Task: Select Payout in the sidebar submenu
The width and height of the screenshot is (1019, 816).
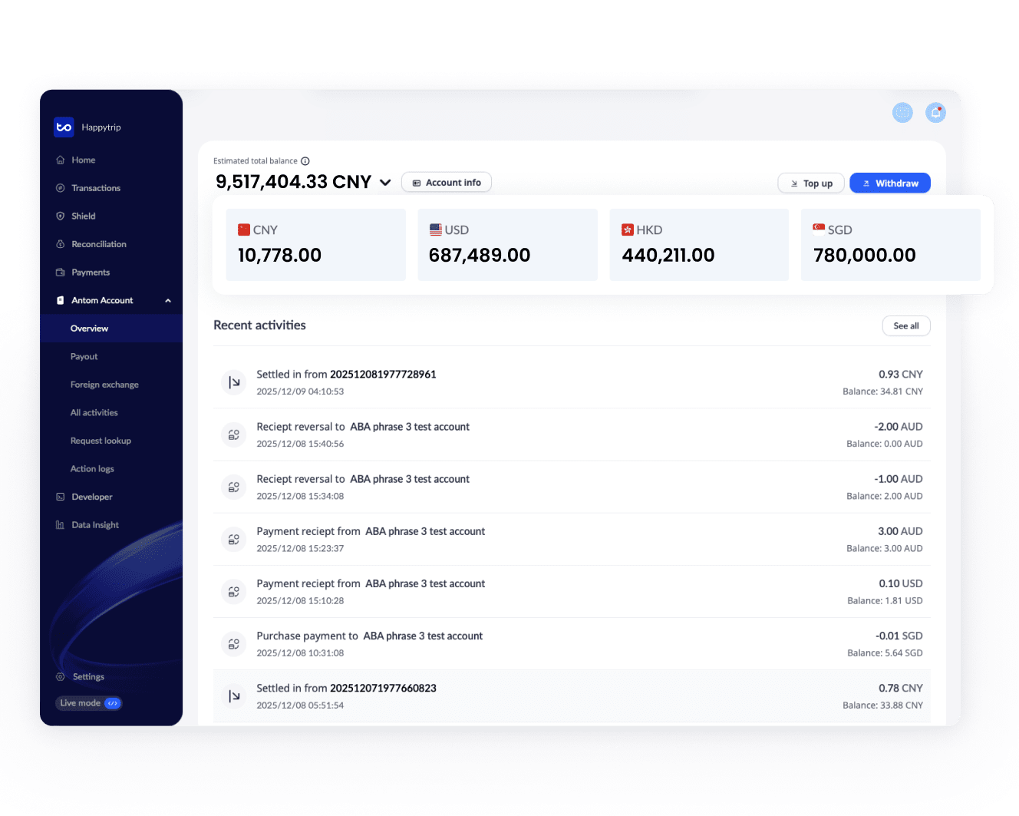Action: click(84, 357)
